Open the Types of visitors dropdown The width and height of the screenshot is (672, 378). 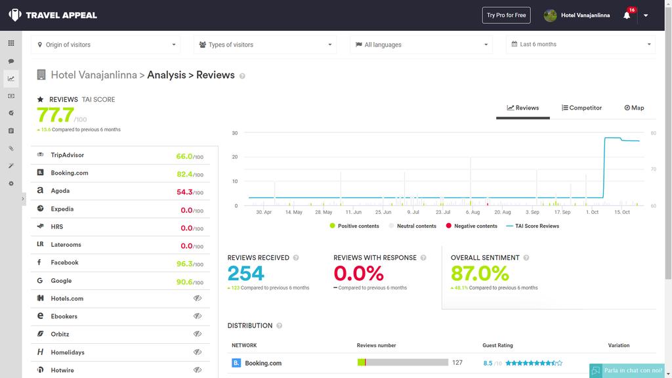(265, 45)
